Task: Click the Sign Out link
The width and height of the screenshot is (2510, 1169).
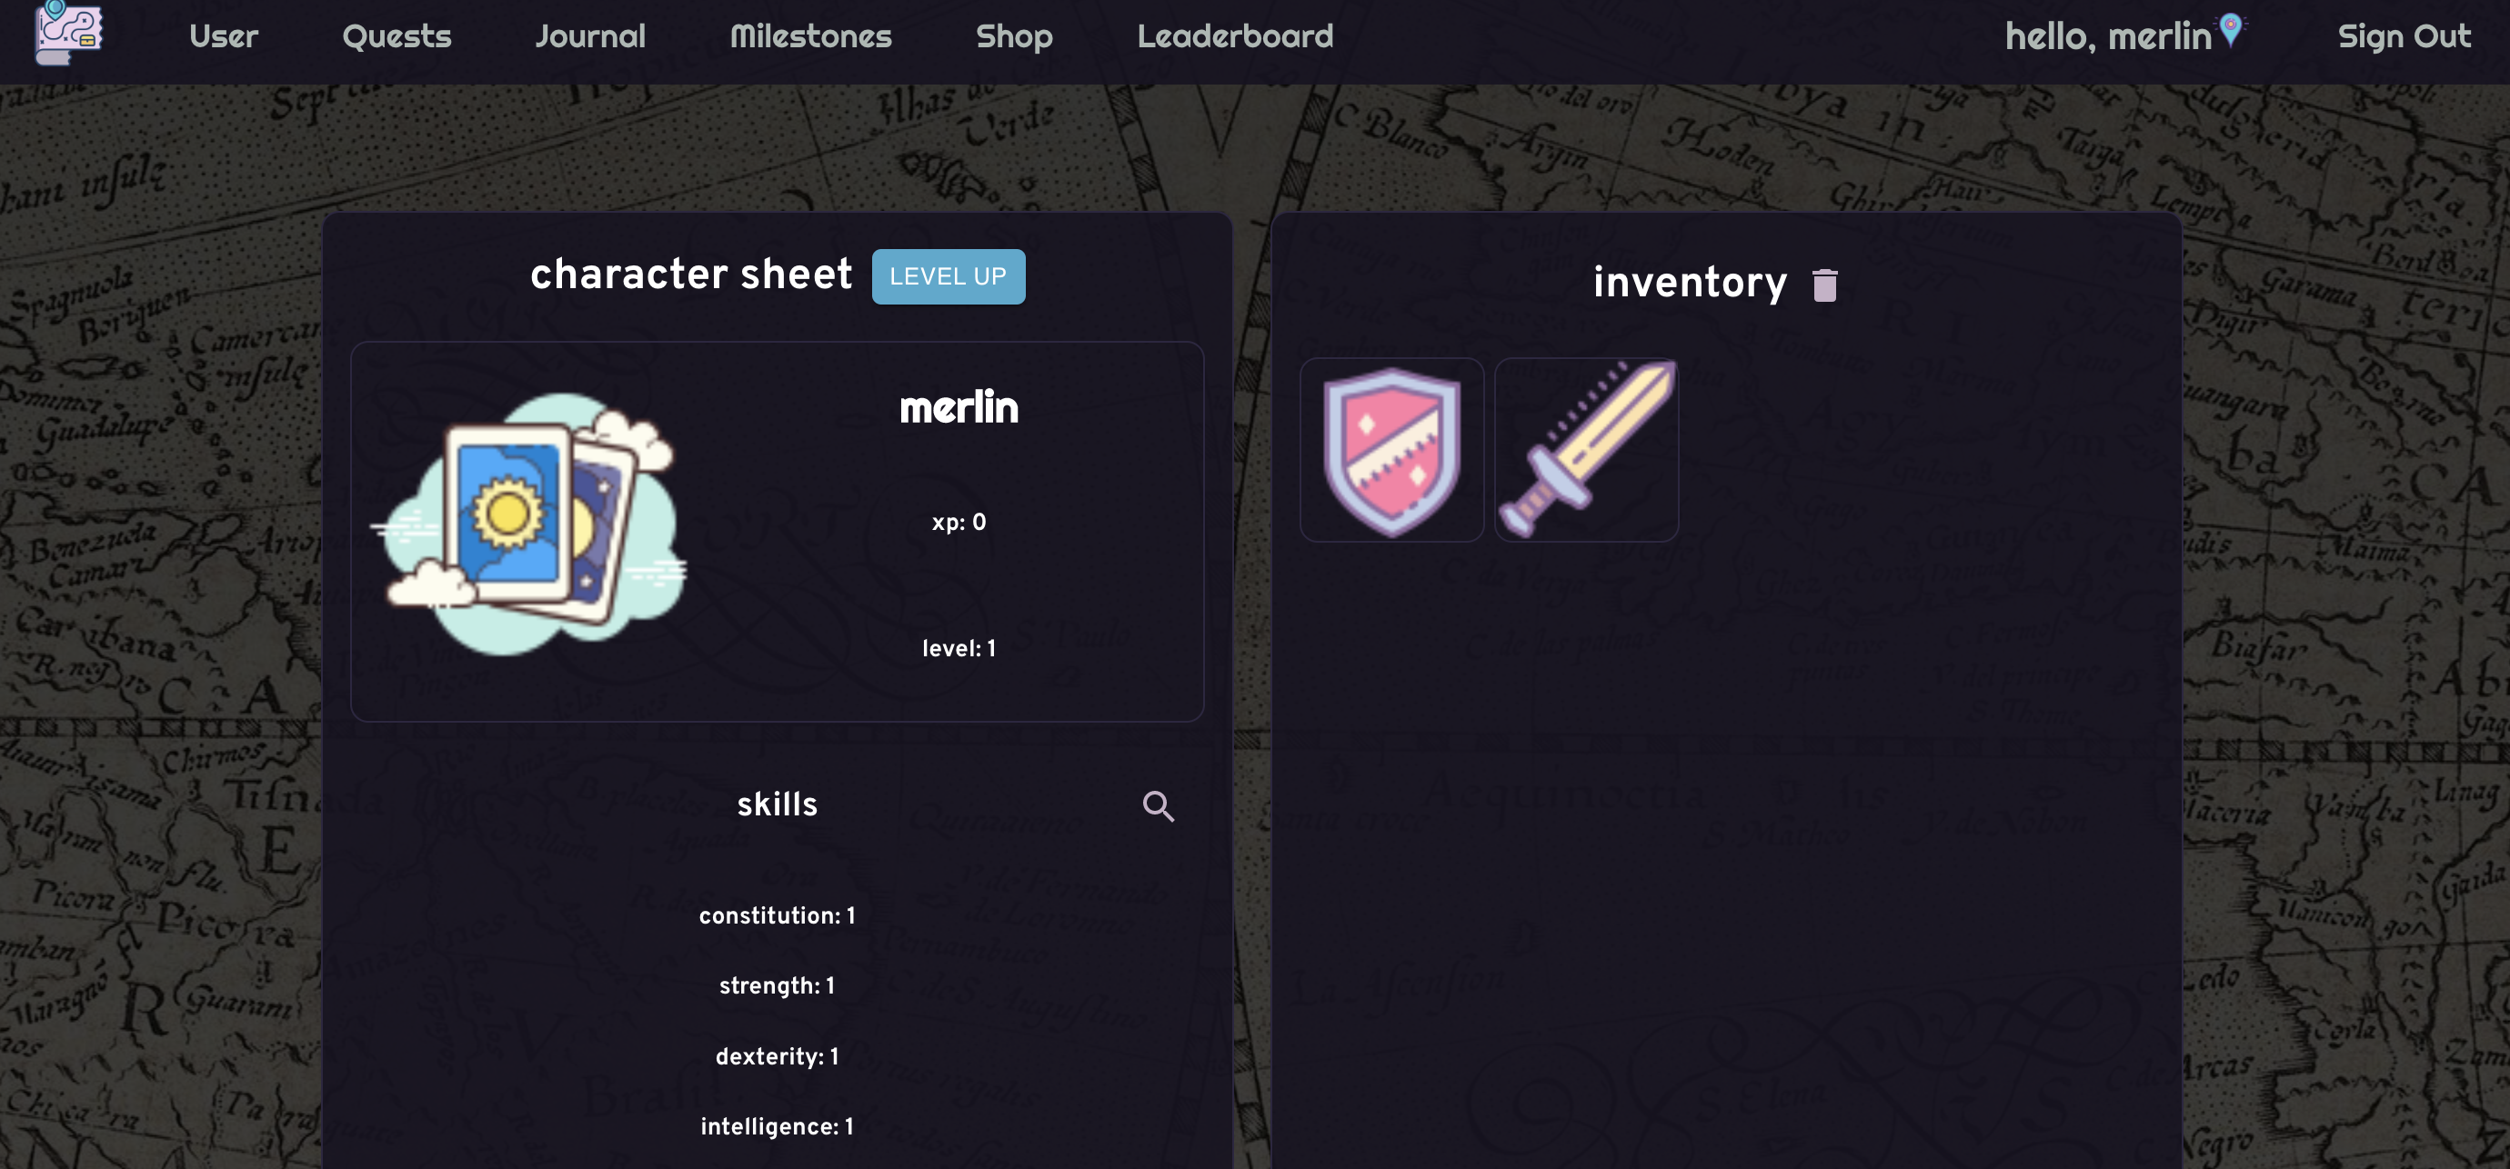Action: click(2404, 37)
